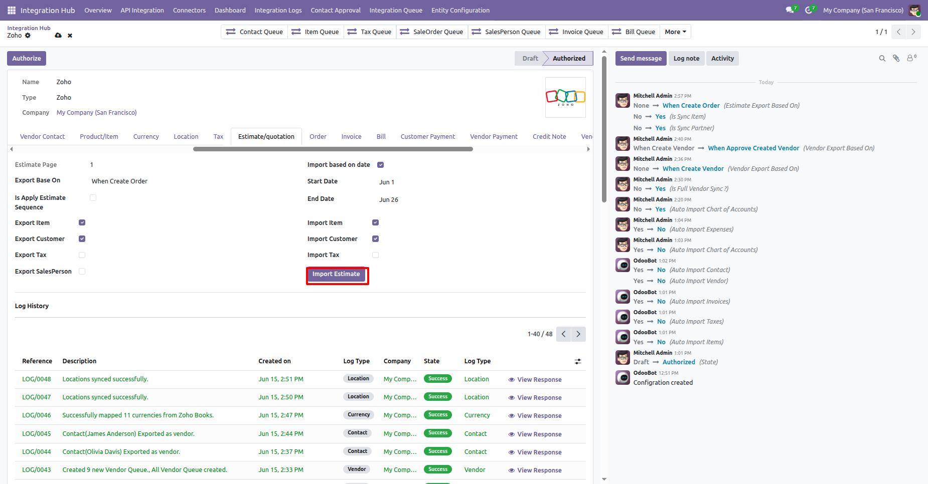This screenshot has width=928, height=484.
Task: Open the Tax Queue smart button
Action: coord(369,32)
